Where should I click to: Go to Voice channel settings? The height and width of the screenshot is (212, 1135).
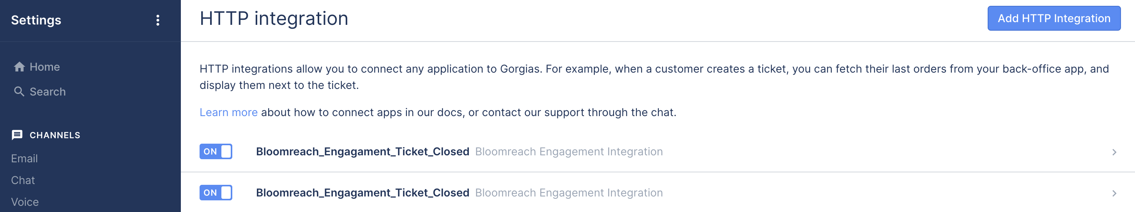point(25,202)
